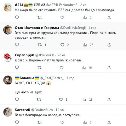Like DudkevicSergij's tweet with 2 likes

point(62,45)
